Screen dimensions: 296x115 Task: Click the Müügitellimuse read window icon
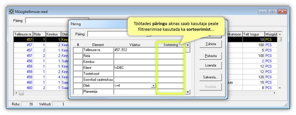pos(11,12)
